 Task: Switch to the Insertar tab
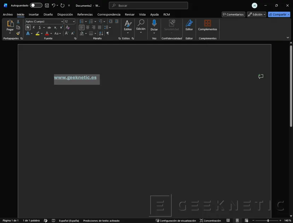tap(34, 14)
